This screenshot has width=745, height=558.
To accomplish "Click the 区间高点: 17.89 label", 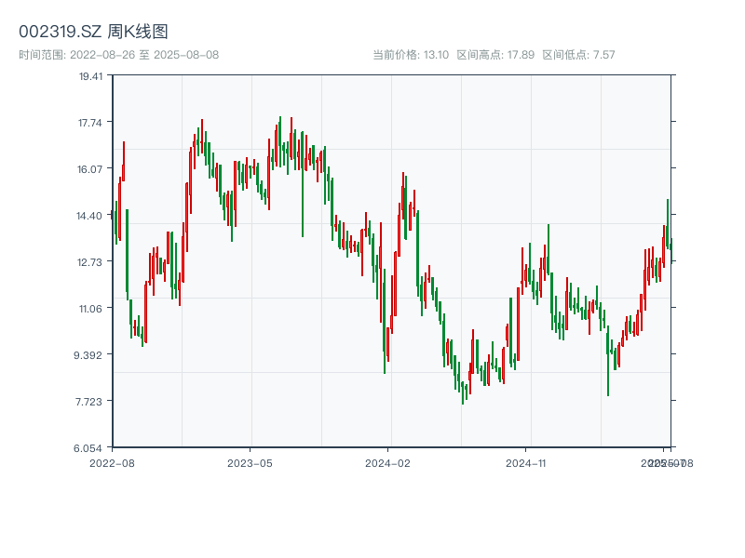I will click(x=495, y=55).
